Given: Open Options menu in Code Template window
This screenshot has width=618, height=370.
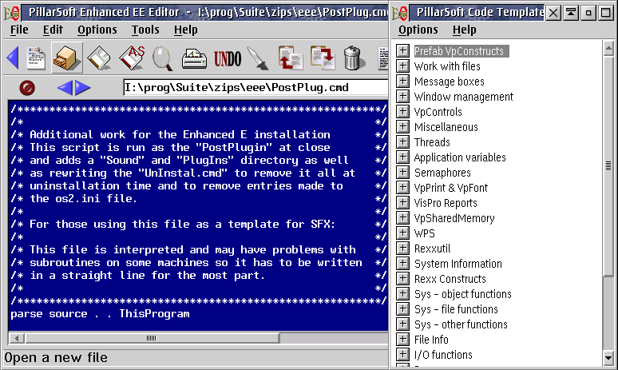Looking at the screenshot, I should [418, 30].
